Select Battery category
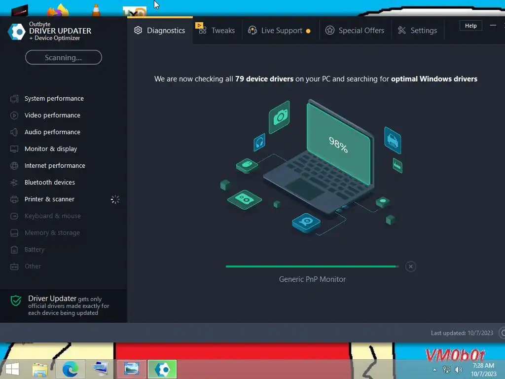This screenshot has width=505, height=379. [64, 249]
